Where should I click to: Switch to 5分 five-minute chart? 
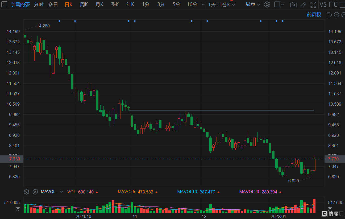tap(176, 5)
